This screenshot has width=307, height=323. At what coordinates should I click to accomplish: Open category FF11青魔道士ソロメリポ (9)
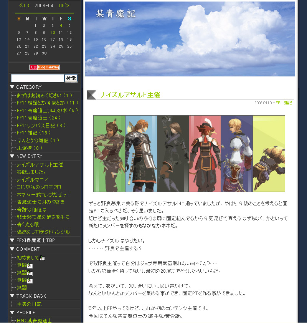point(47,110)
